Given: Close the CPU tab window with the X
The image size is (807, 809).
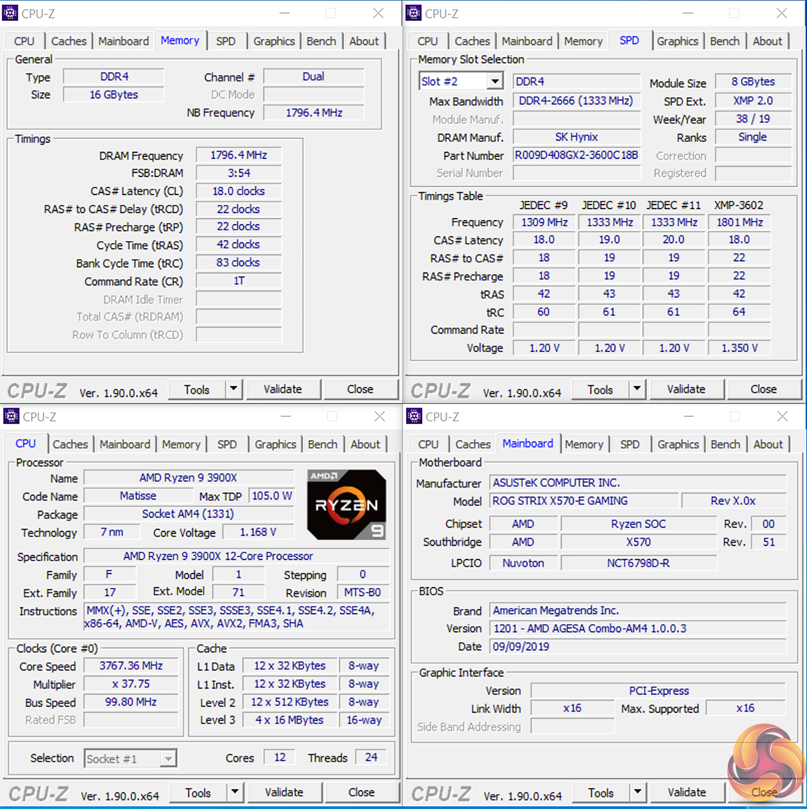Looking at the screenshot, I should pyautogui.click(x=380, y=416).
